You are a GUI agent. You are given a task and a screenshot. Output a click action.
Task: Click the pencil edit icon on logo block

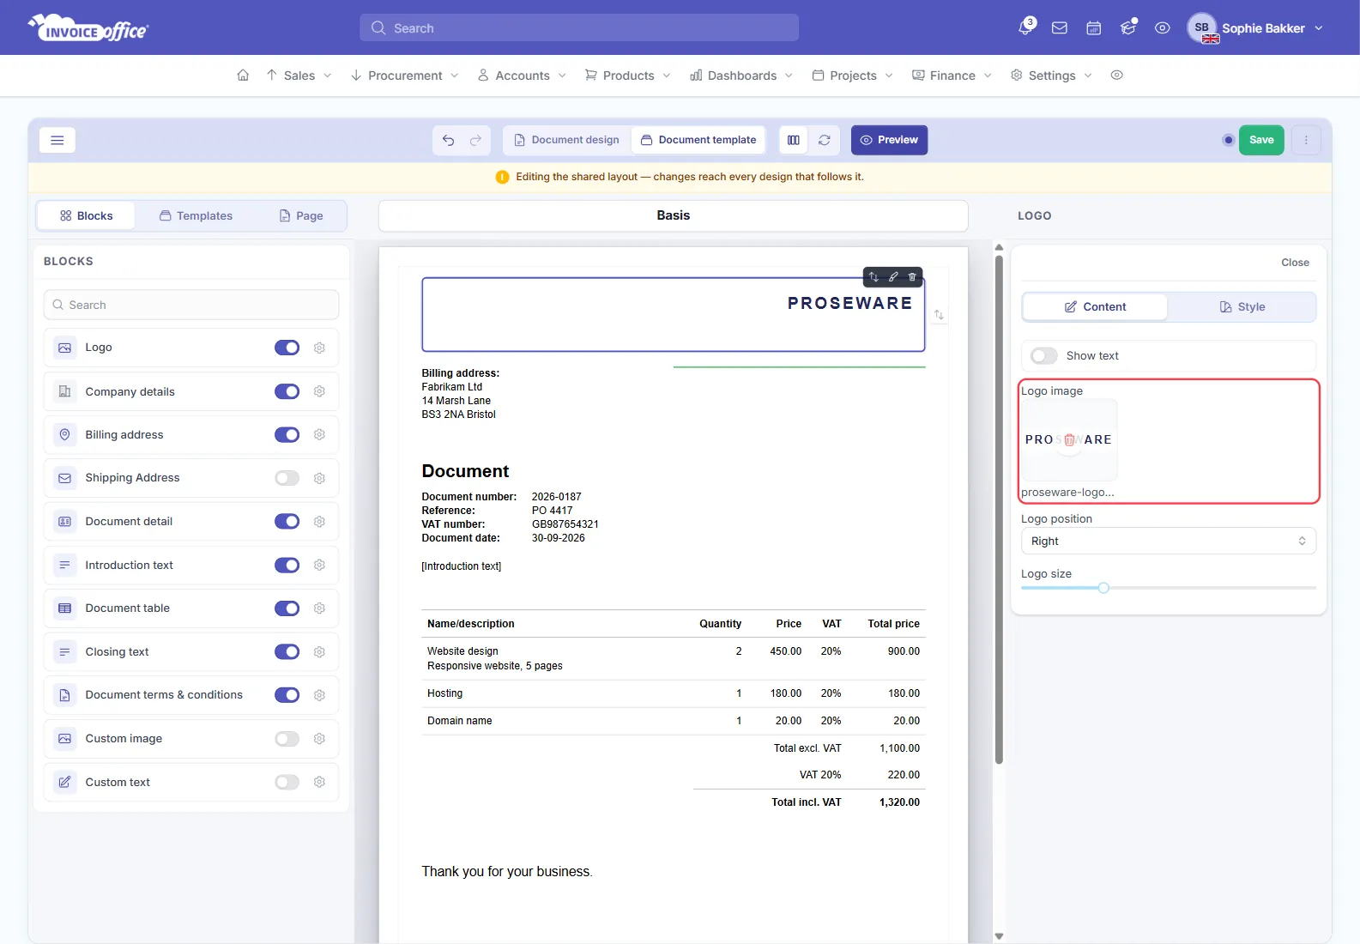893,276
